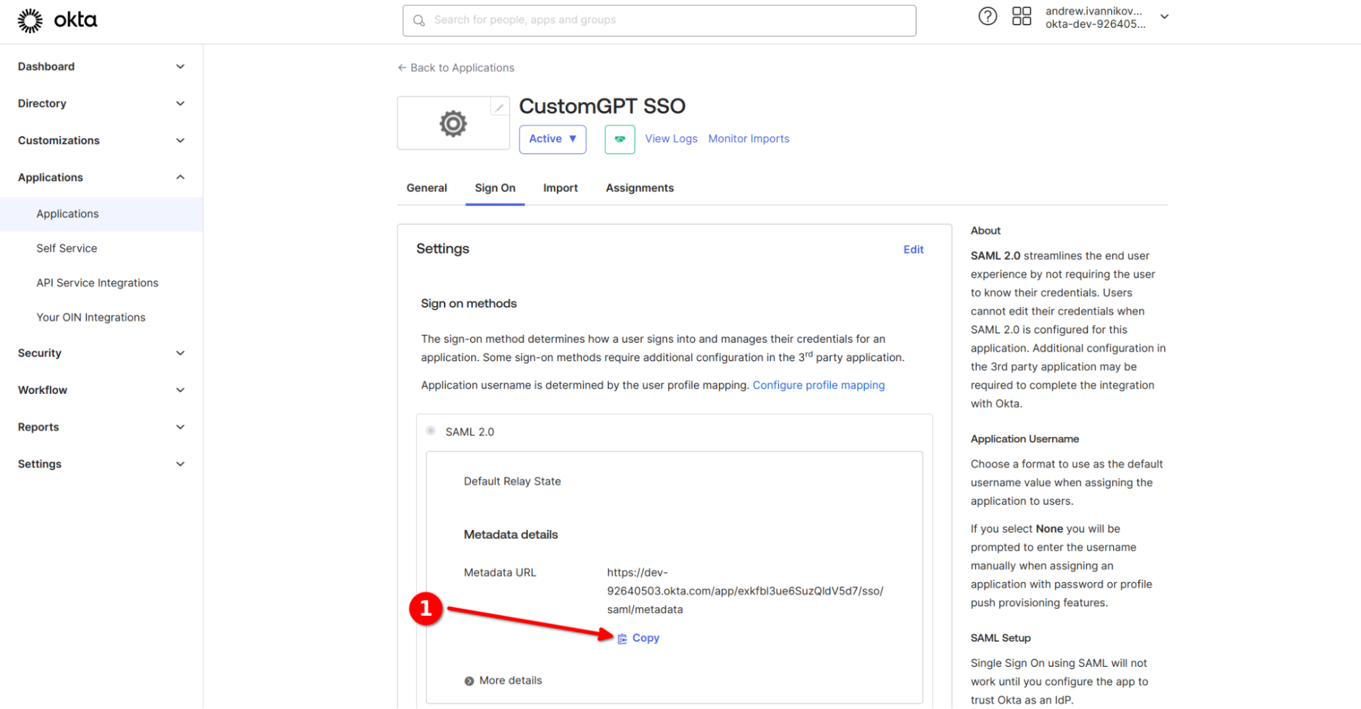Click the green handshake provisioning icon
Viewport: 1361px width, 709px height.
(x=620, y=139)
